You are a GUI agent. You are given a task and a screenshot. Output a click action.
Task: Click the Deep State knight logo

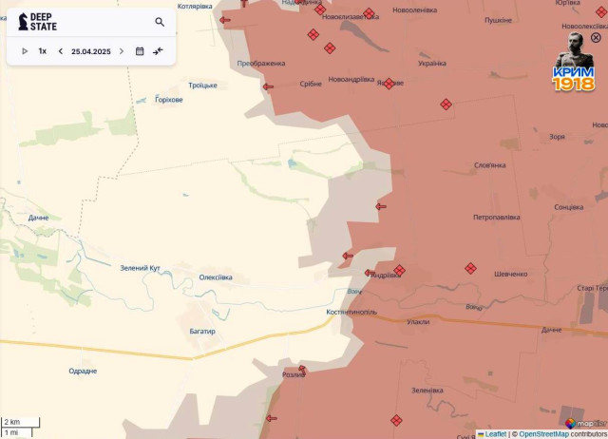(x=22, y=21)
